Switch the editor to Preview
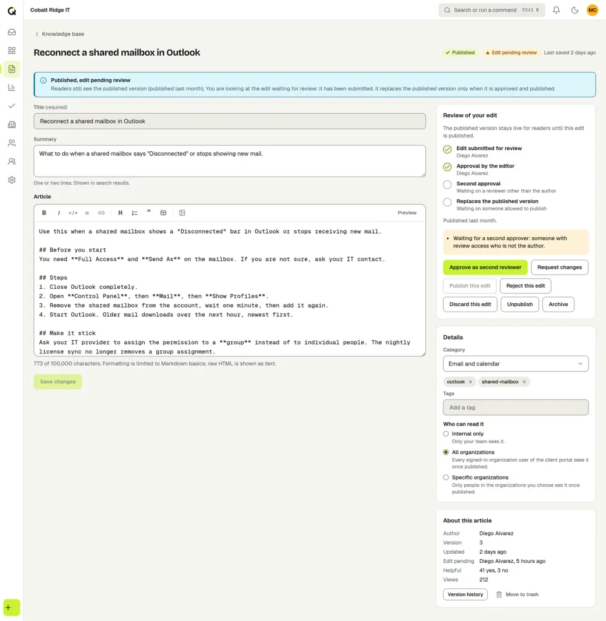This screenshot has width=606, height=621. 407,212
